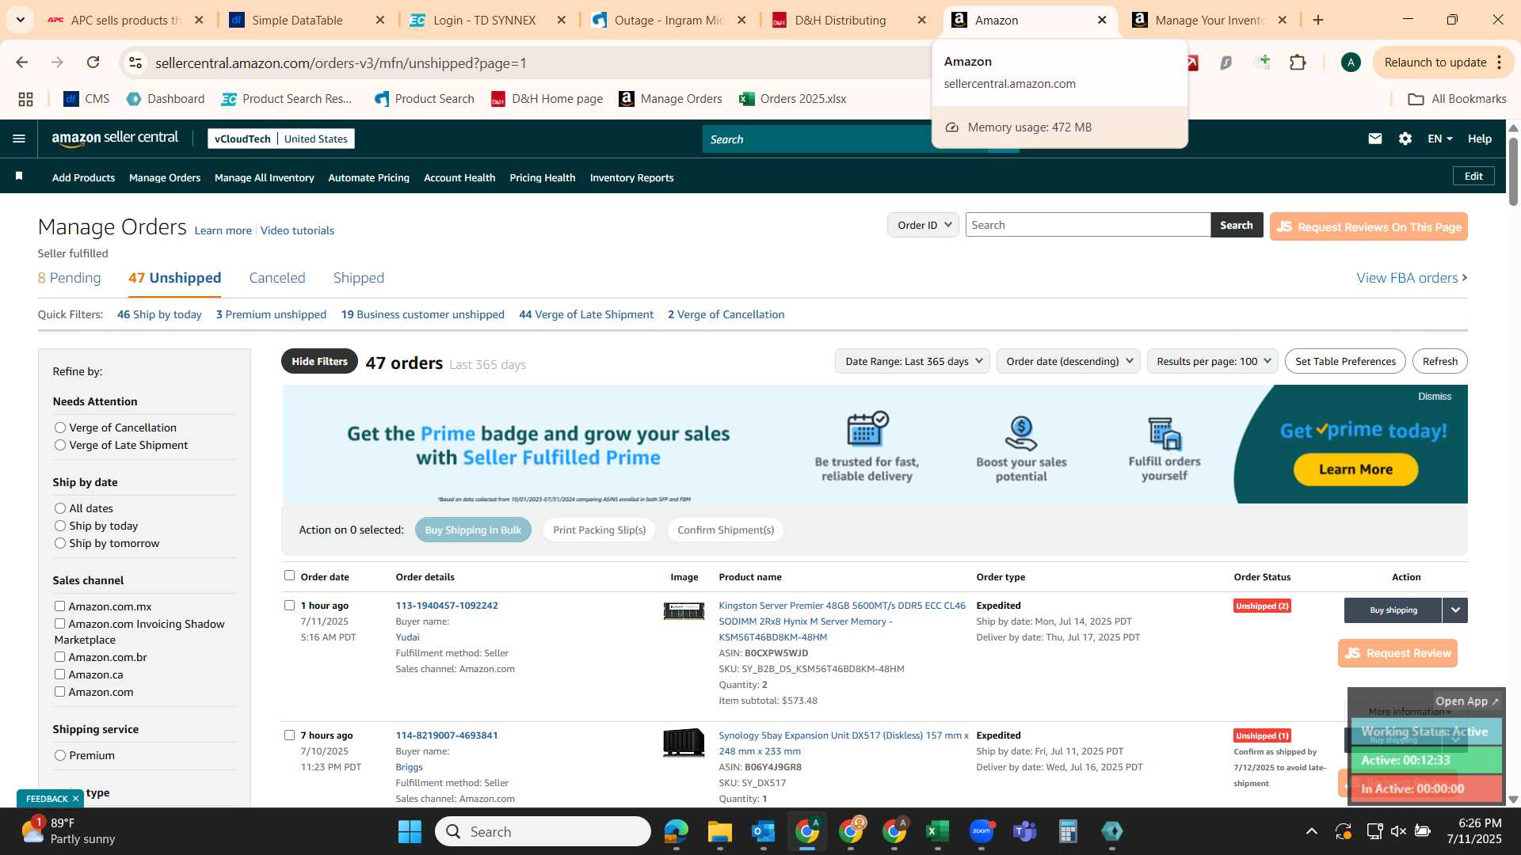Open the Chrome apps grid icon
This screenshot has height=855, width=1521.
tap(25, 99)
